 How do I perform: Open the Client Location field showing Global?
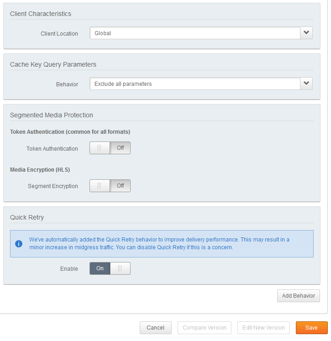coord(195,33)
